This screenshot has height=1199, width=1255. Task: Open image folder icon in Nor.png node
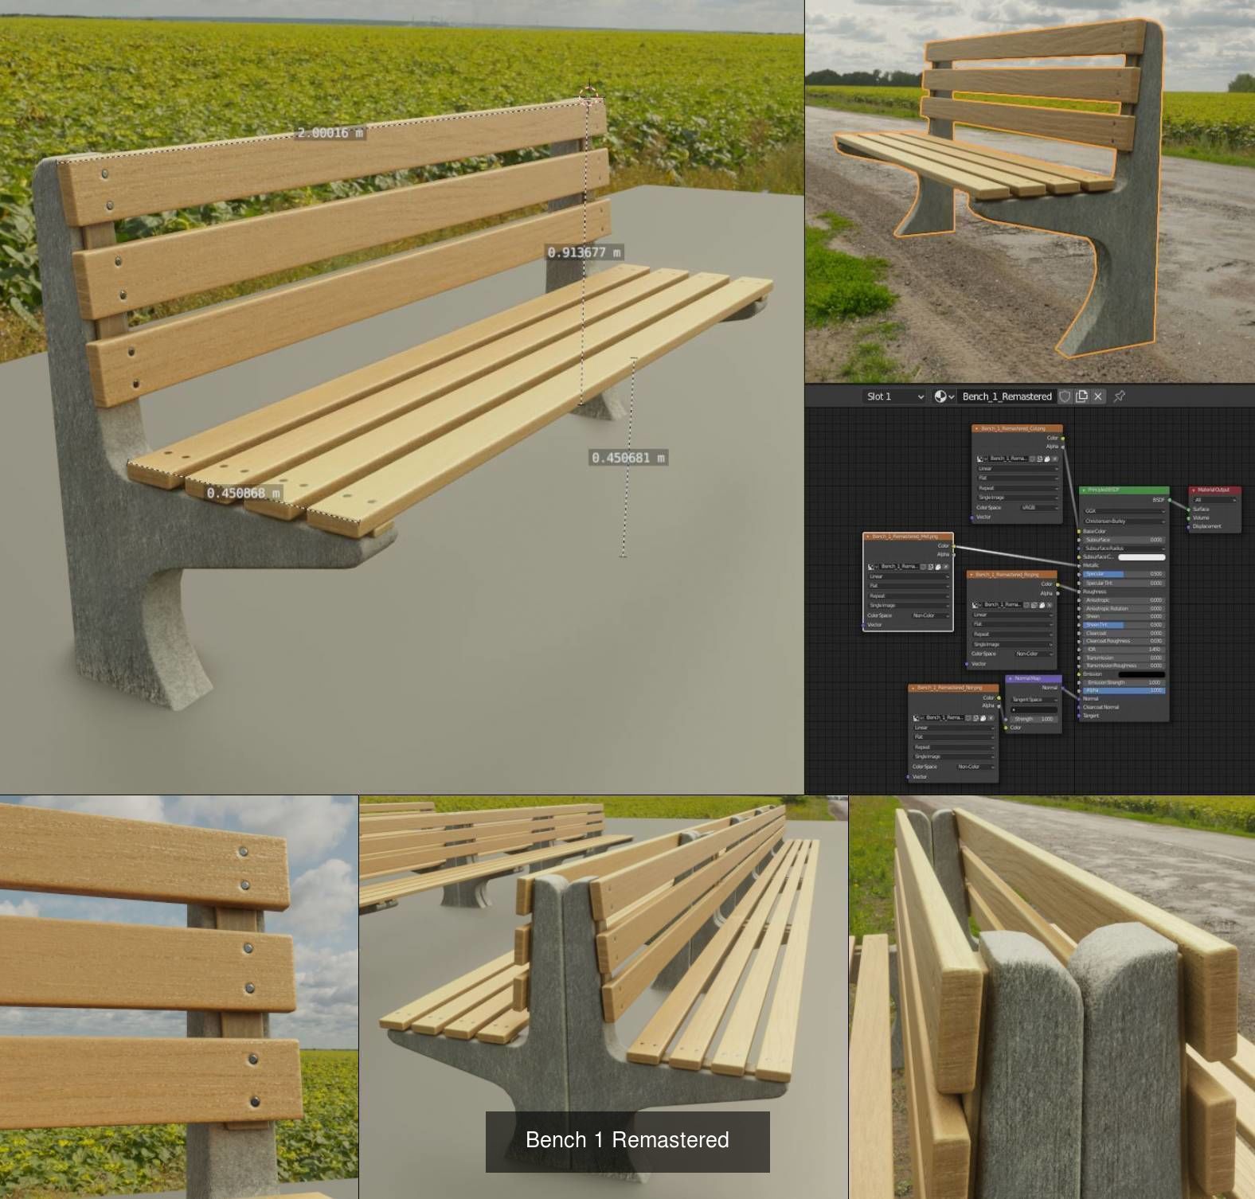983,718
